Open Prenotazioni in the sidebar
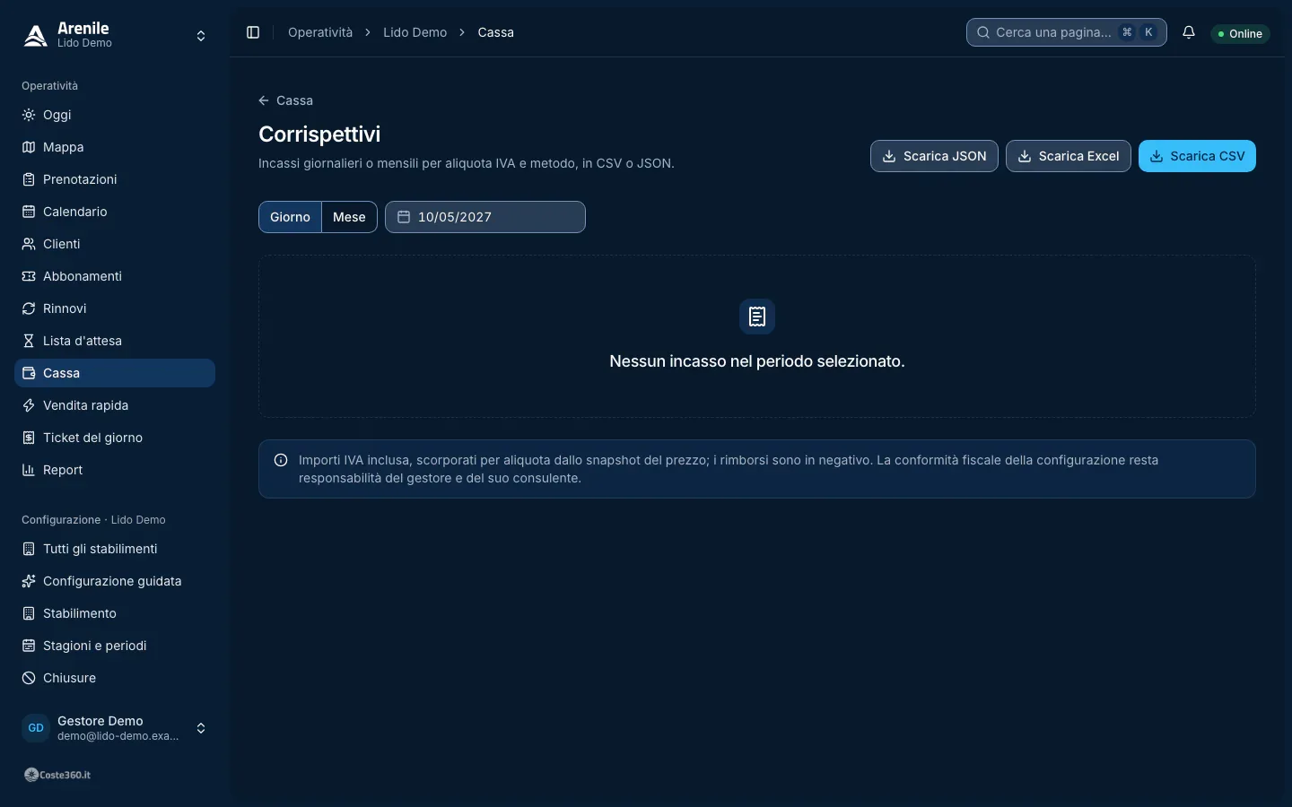This screenshot has height=807, width=1292. coord(115,179)
